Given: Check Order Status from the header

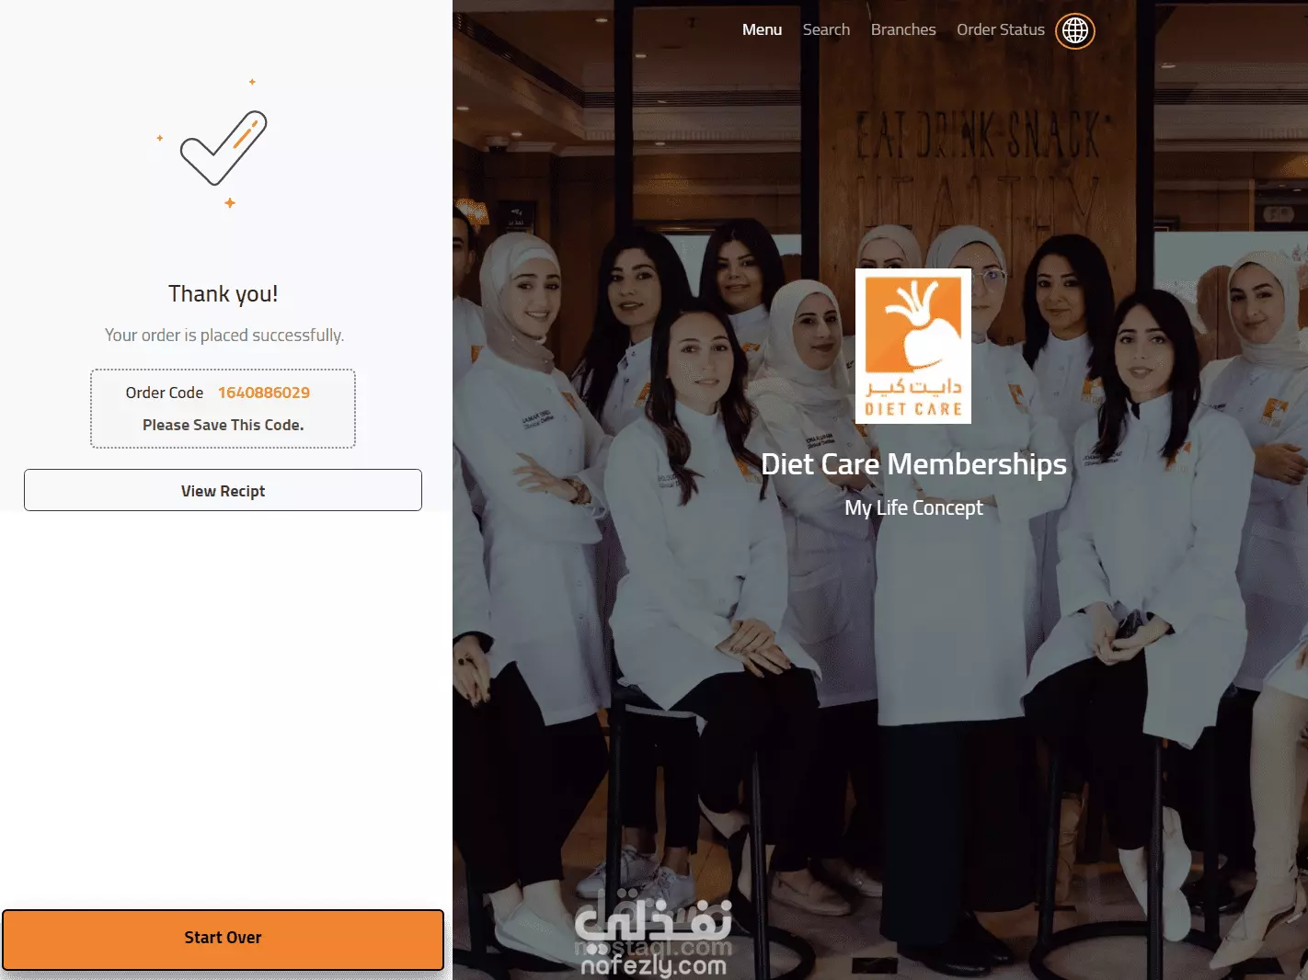Looking at the screenshot, I should click(x=1001, y=29).
